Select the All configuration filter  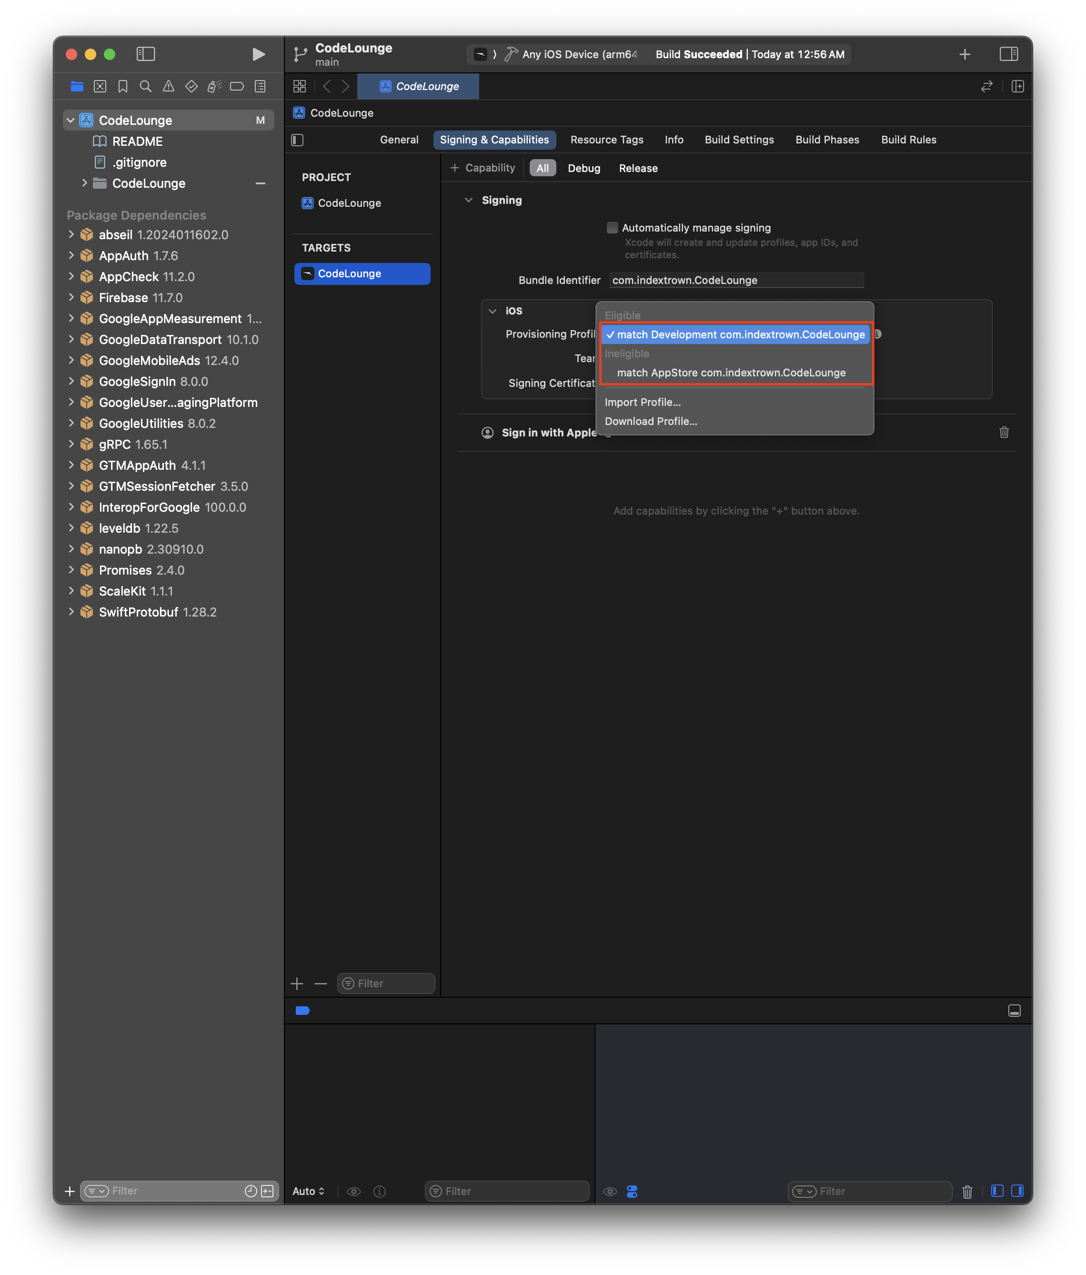[542, 168]
